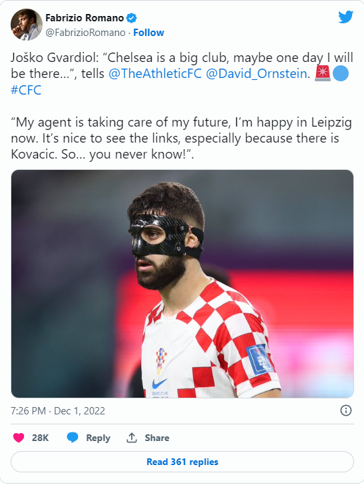
Task: Click the Twitter bird logo
Action: click(345, 17)
